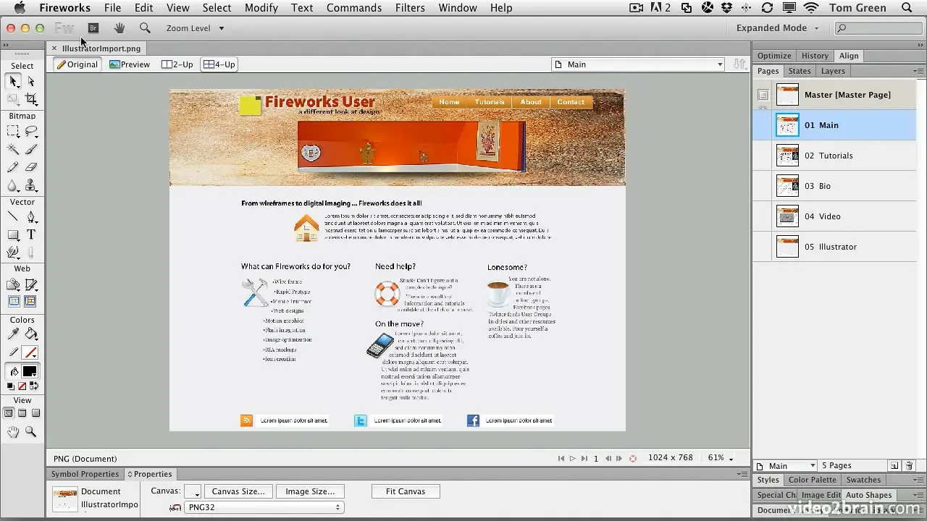927x521 pixels.
Task: Click the Spotlight search icon
Action: pyautogui.click(x=907, y=8)
